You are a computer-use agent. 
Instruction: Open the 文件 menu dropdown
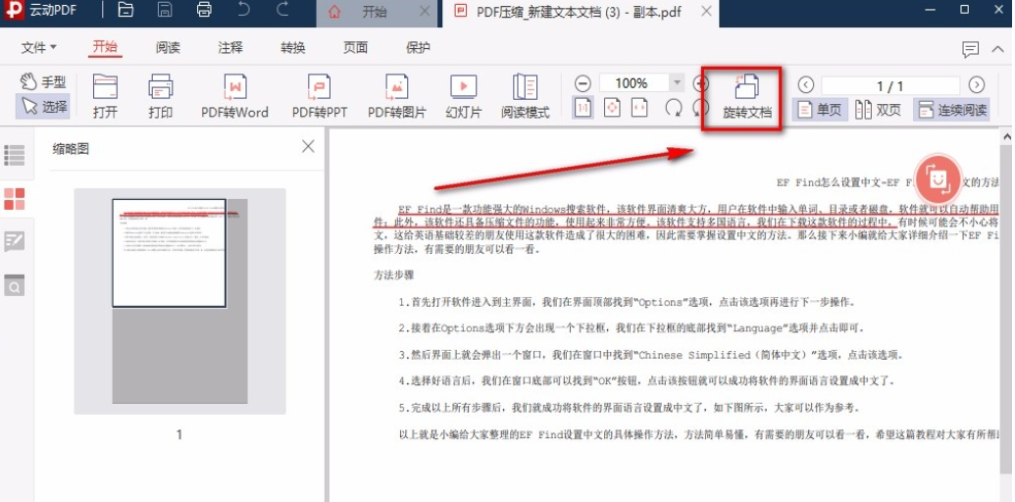[38, 48]
